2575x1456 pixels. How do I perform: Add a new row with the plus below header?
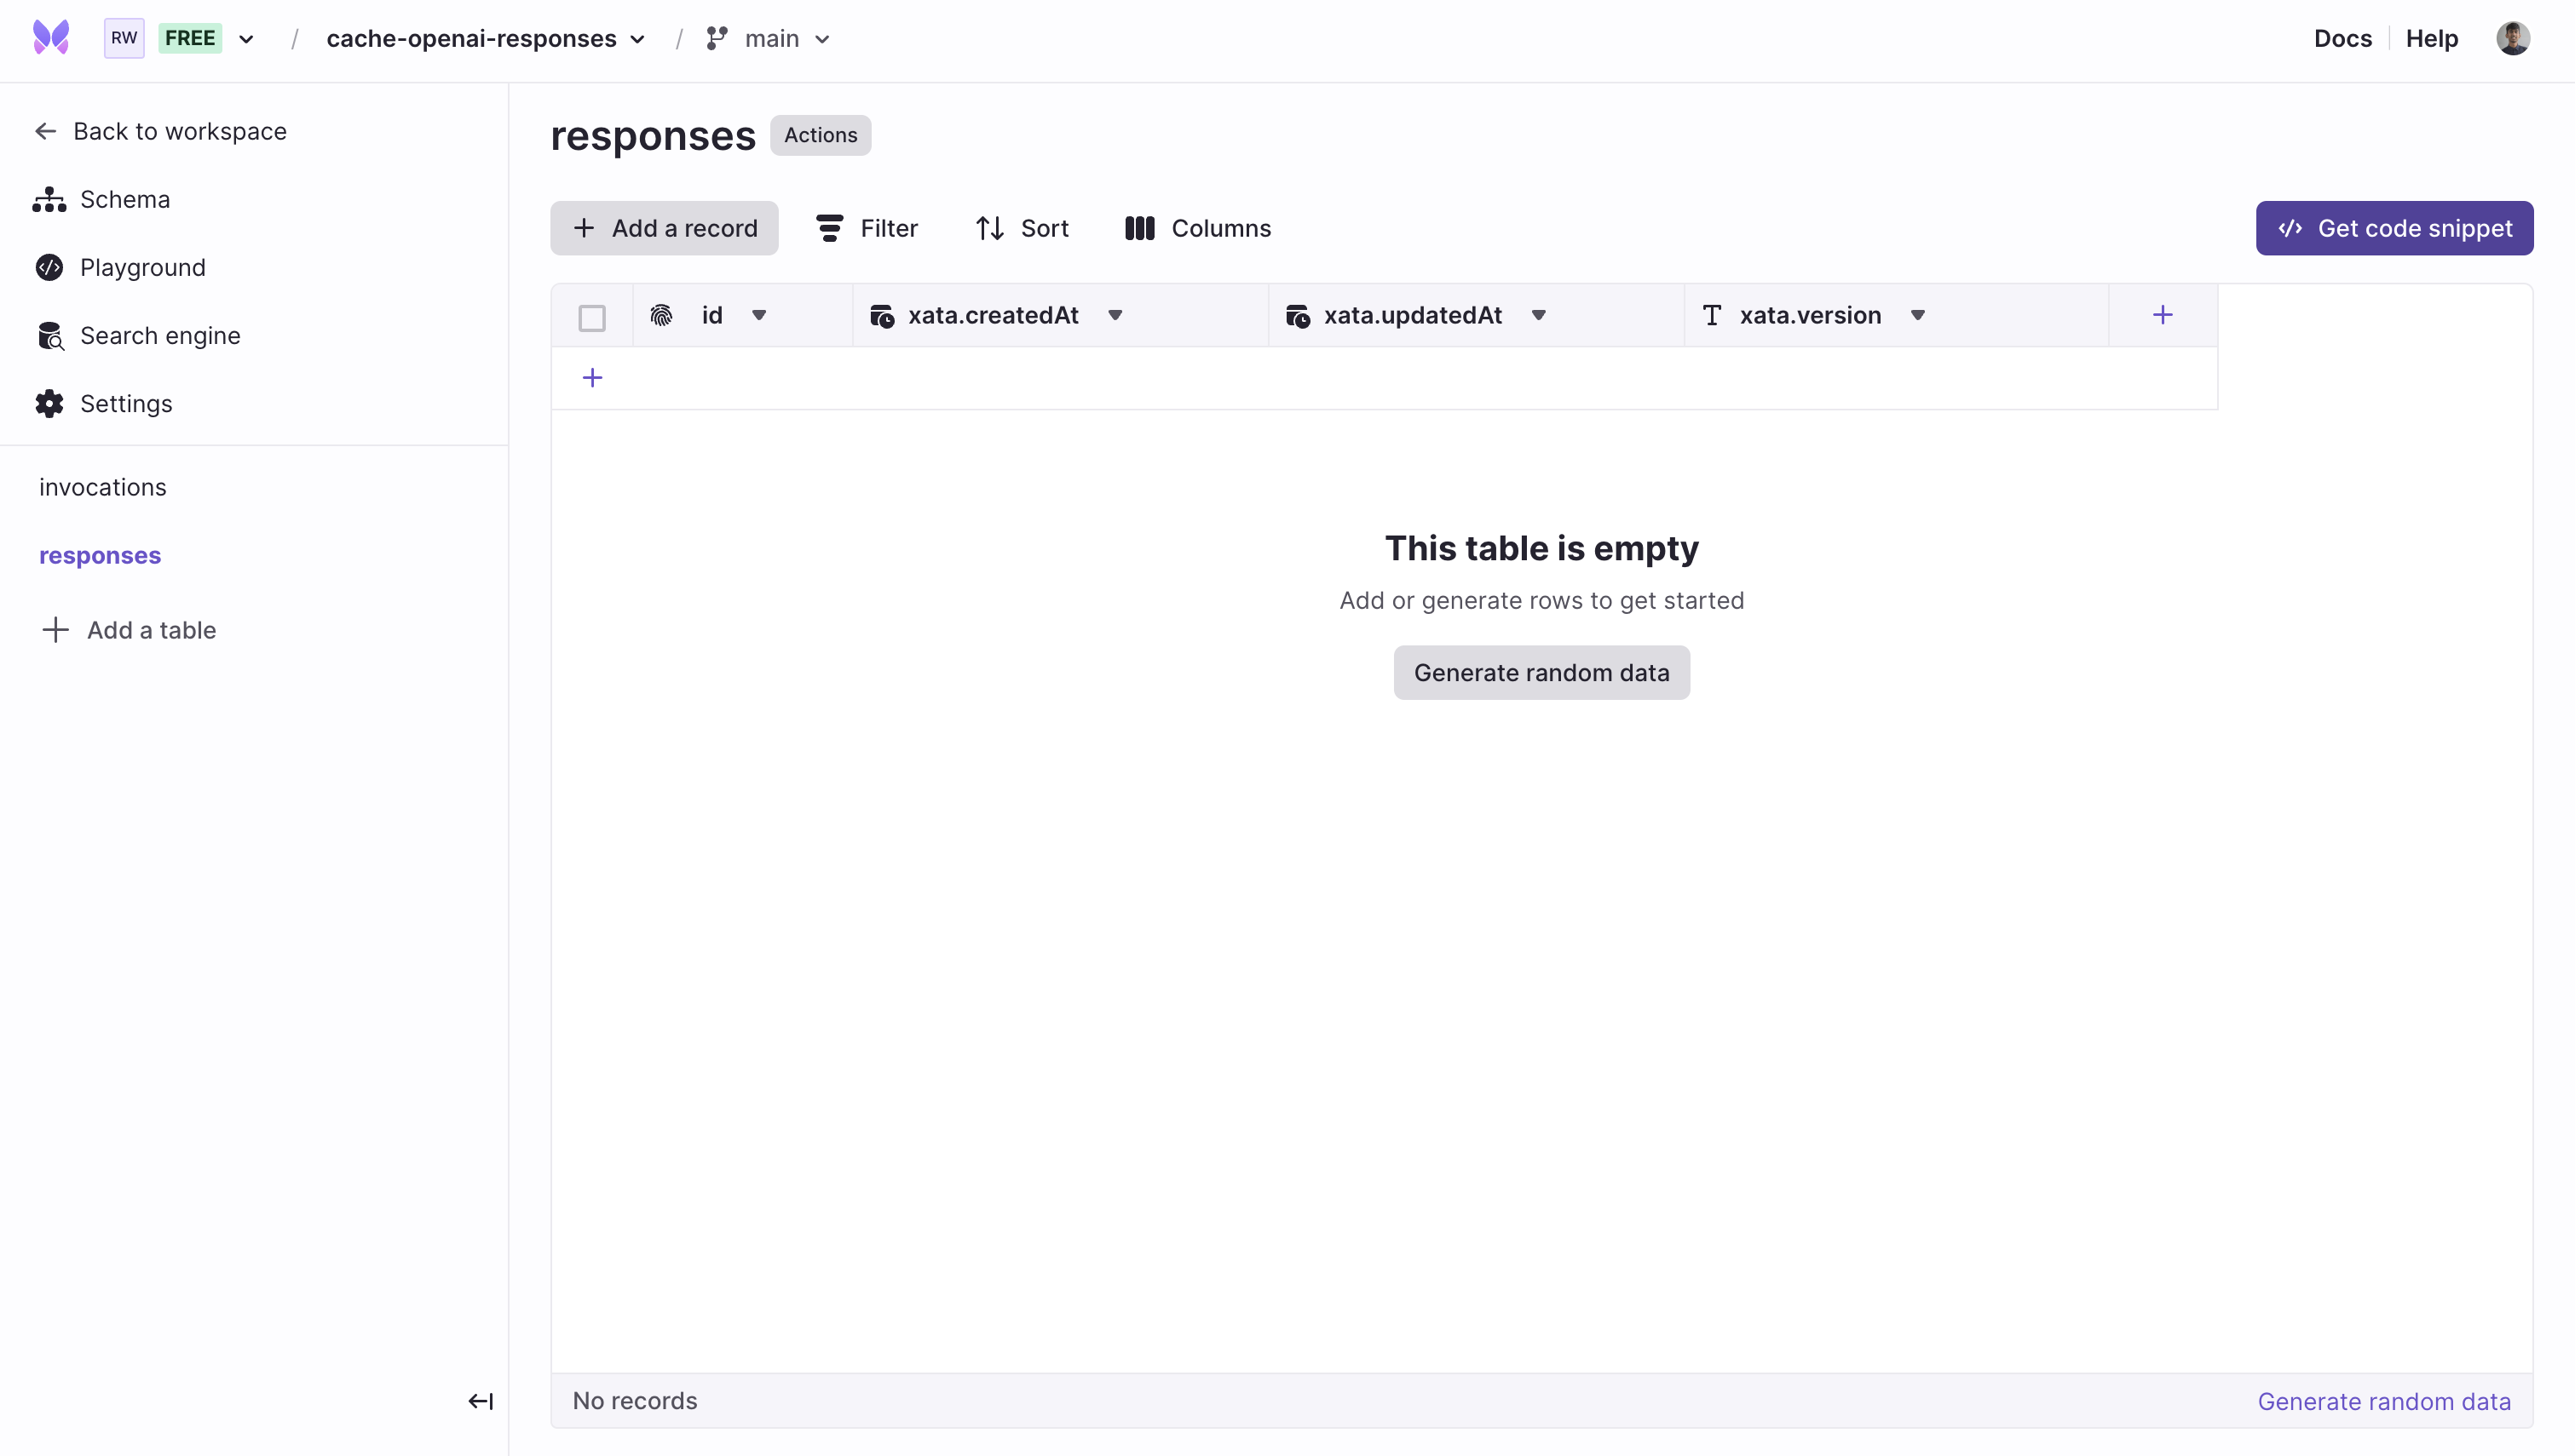[x=592, y=378]
